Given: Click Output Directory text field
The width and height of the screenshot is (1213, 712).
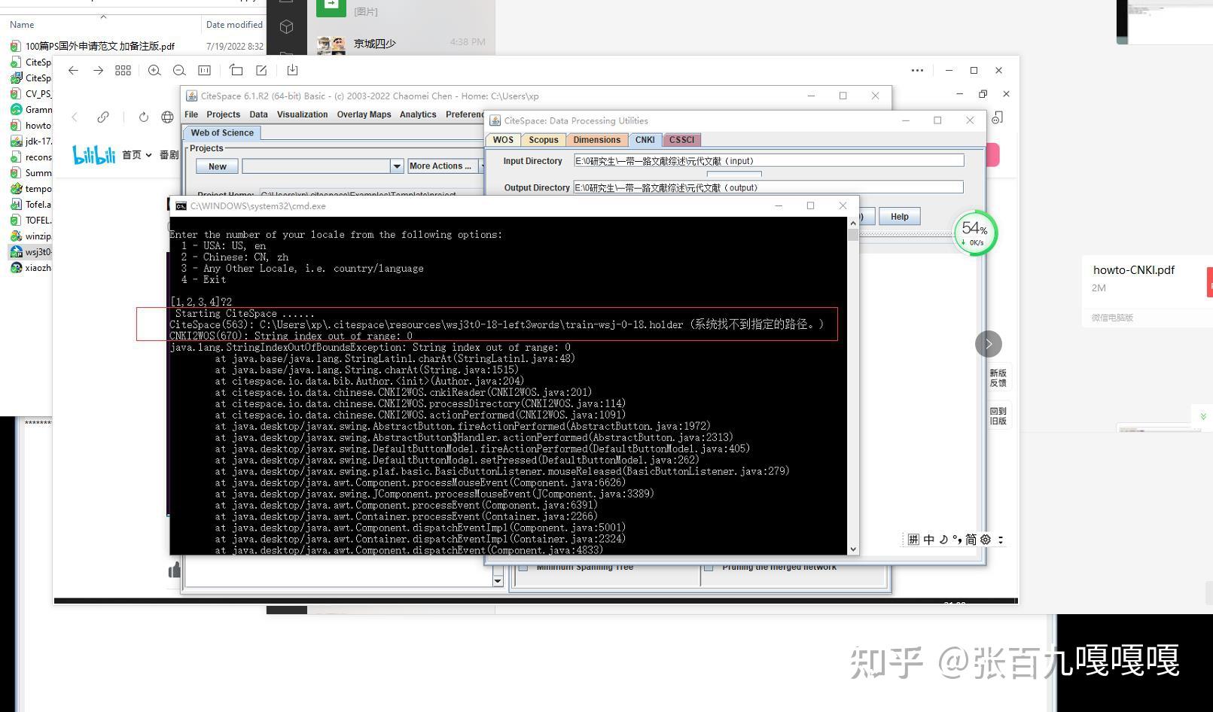Looking at the screenshot, I should tap(769, 187).
